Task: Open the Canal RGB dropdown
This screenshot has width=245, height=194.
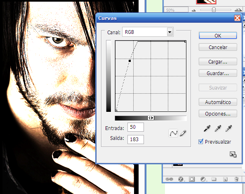Action: [x=170, y=32]
